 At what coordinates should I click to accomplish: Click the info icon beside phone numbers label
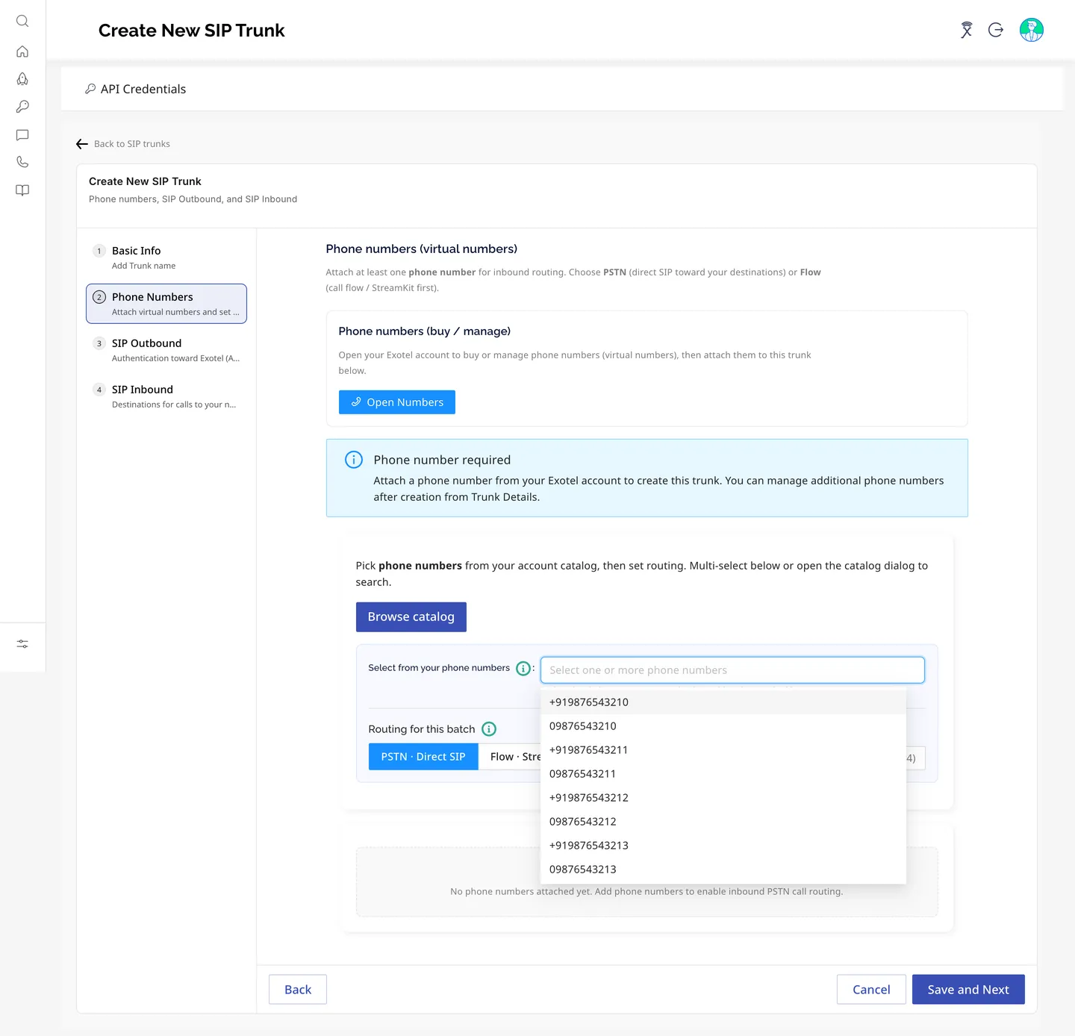pos(524,669)
